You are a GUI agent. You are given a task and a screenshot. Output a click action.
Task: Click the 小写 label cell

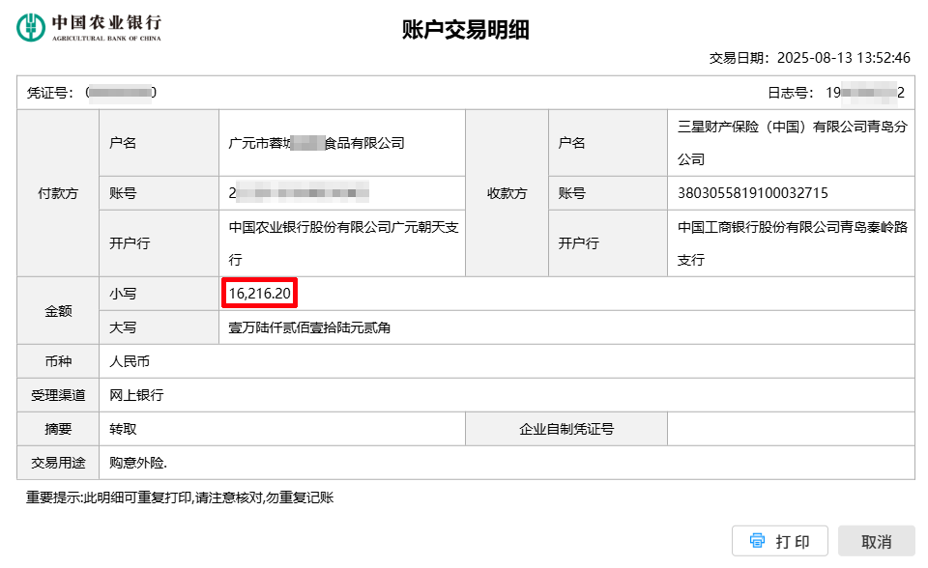[159, 294]
